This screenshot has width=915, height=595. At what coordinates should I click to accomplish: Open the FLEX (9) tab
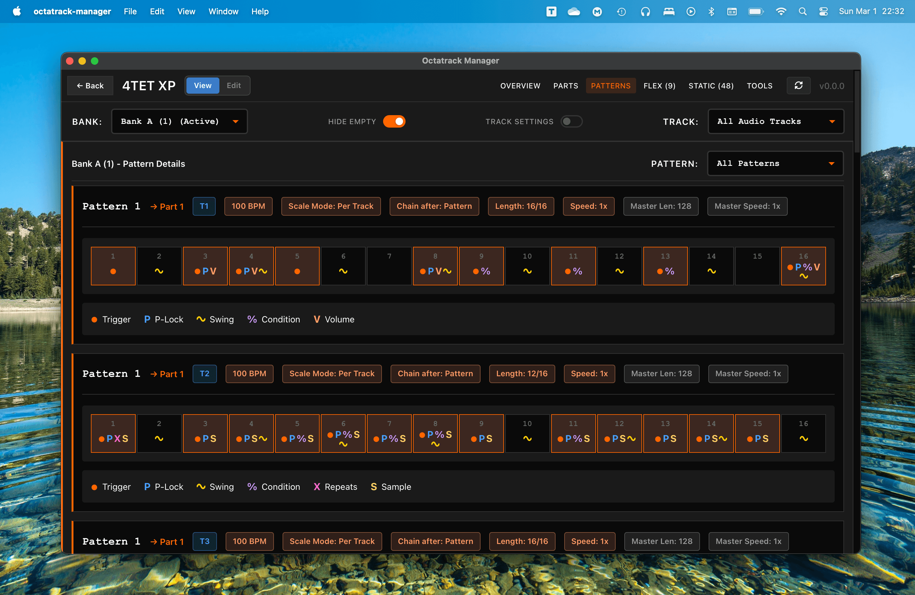coord(660,85)
